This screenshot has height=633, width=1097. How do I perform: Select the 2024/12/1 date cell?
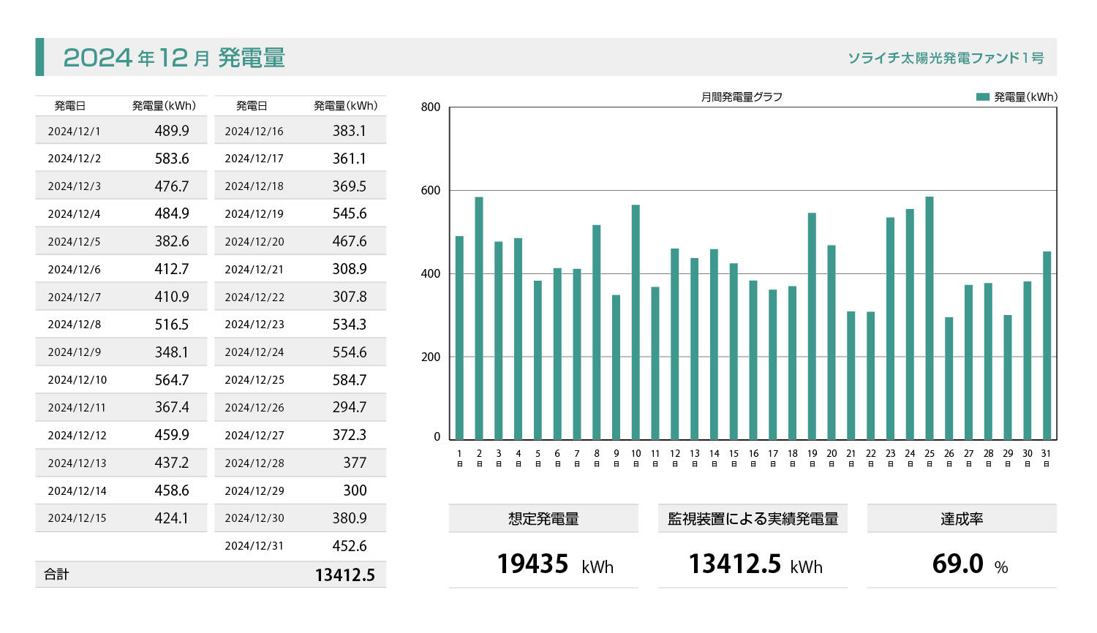[74, 132]
